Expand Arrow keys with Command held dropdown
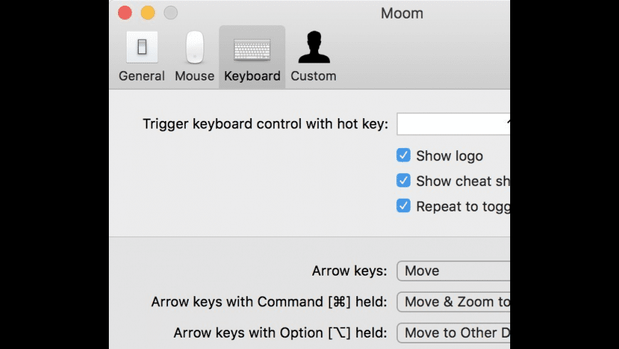Viewport: 619px width, 349px height. (453, 302)
